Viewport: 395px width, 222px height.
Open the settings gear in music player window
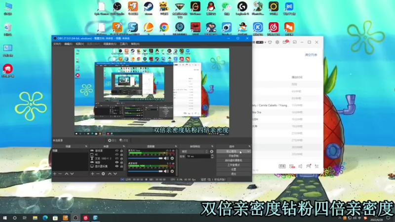tap(277, 42)
